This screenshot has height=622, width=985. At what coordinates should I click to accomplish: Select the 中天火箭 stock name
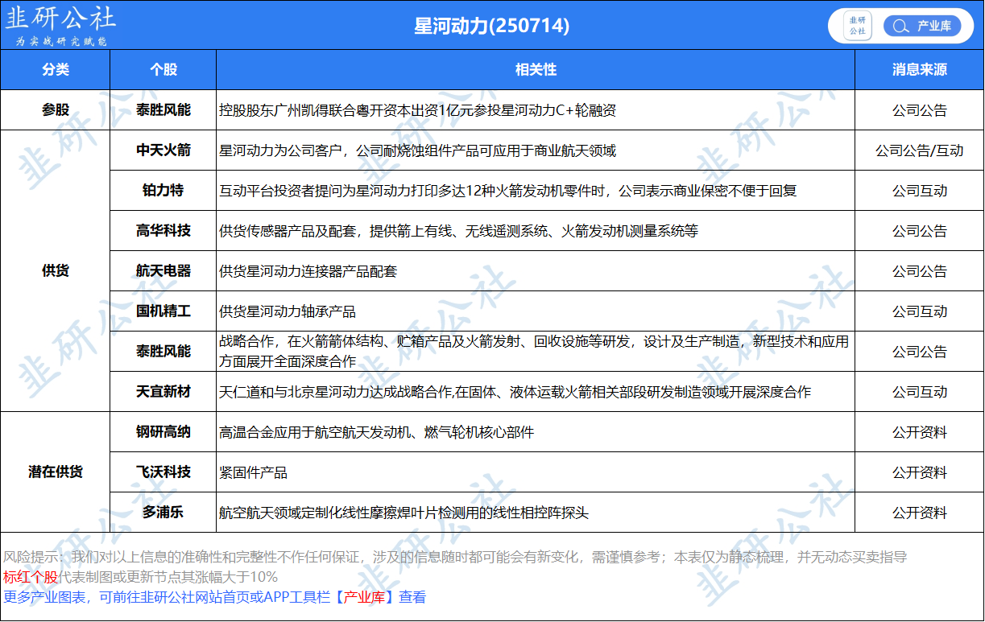point(163,150)
